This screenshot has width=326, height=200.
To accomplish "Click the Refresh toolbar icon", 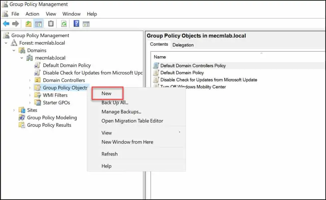I will tap(64, 24).
